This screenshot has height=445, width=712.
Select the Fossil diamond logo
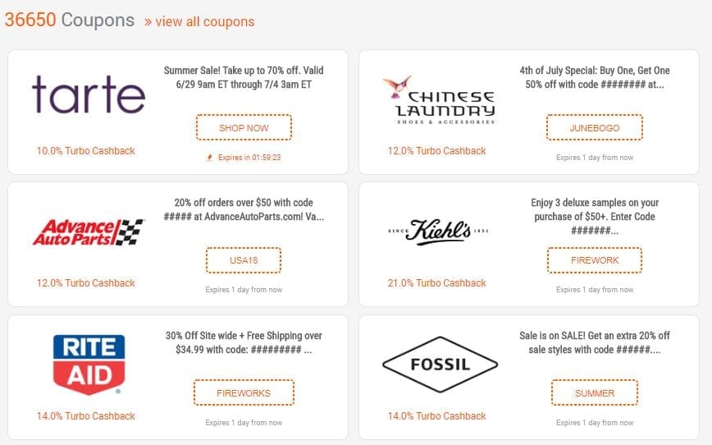point(440,365)
